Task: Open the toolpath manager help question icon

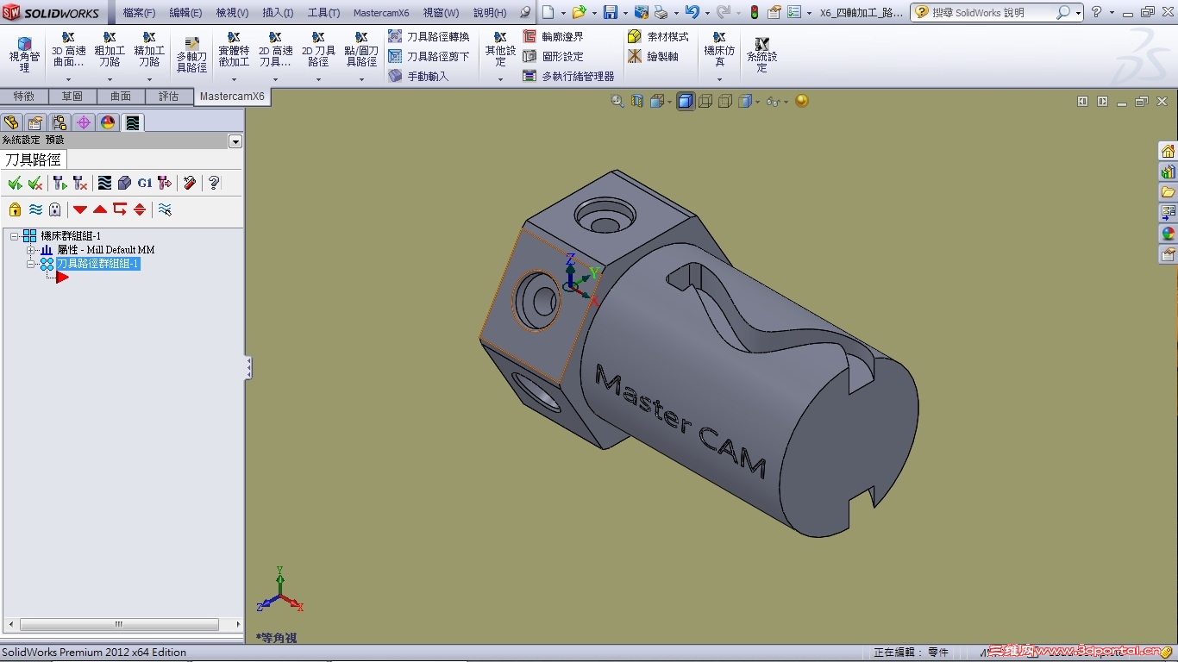Action: (x=214, y=183)
